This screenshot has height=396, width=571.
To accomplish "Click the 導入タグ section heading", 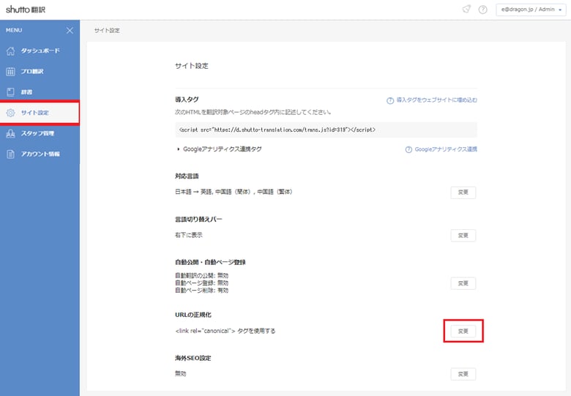I will pos(187,100).
